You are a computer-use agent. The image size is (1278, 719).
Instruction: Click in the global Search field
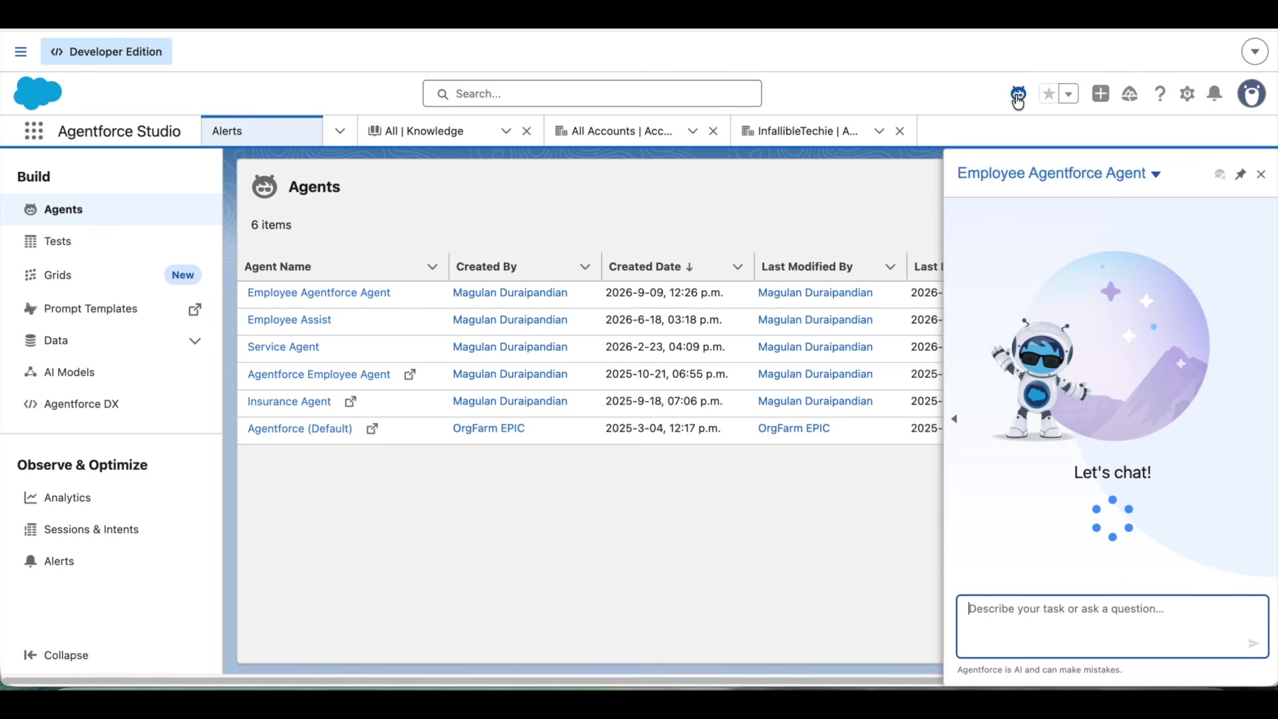[592, 94]
